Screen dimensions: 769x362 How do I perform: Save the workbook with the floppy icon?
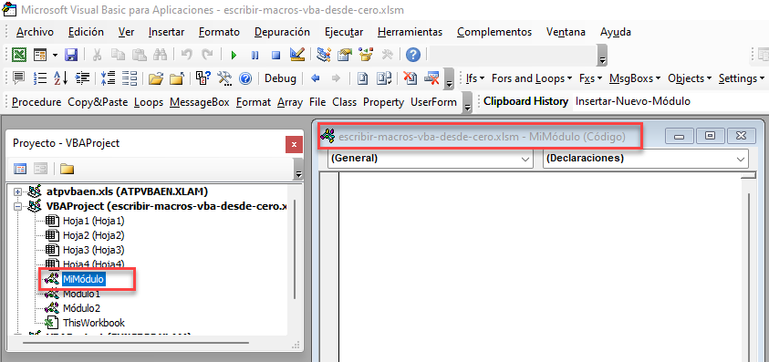tap(71, 55)
